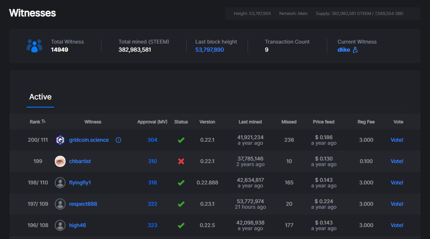The width and height of the screenshot is (430, 239).
Task: Click Network: Main in header
Action: coord(293,13)
